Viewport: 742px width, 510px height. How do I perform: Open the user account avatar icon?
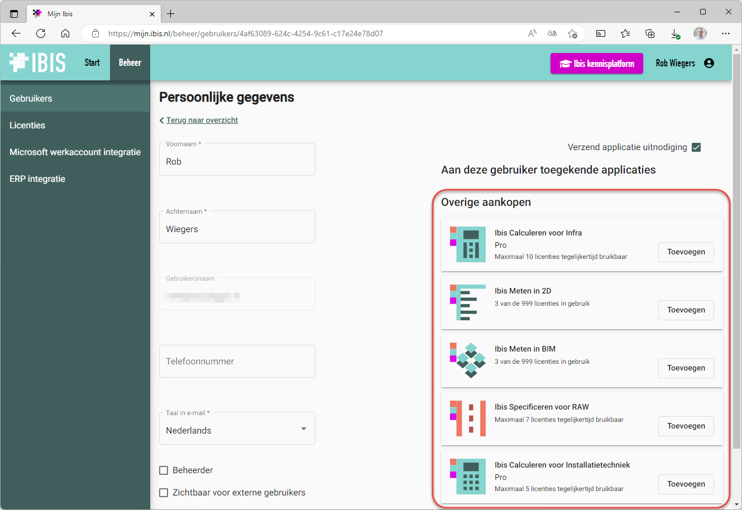[x=709, y=63]
